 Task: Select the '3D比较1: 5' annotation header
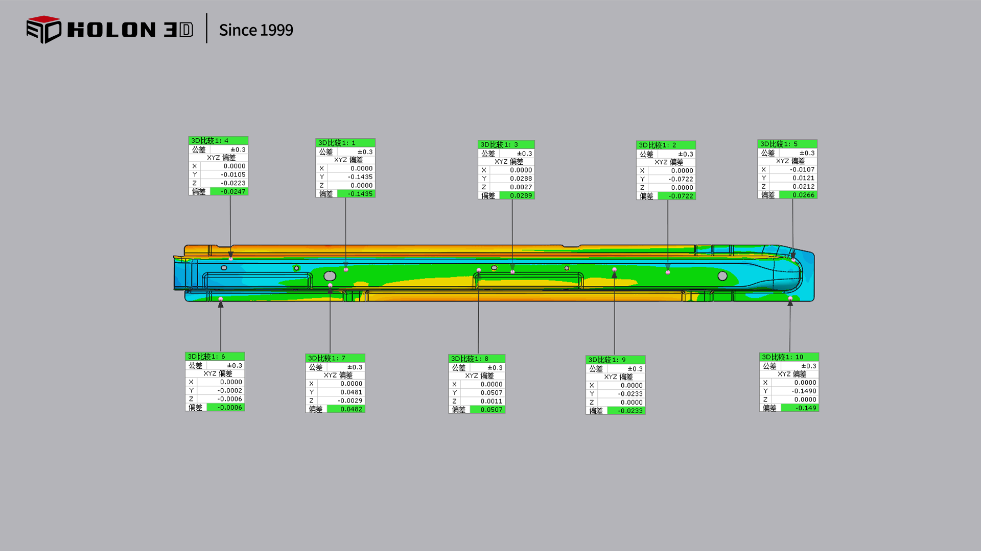[787, 144]
